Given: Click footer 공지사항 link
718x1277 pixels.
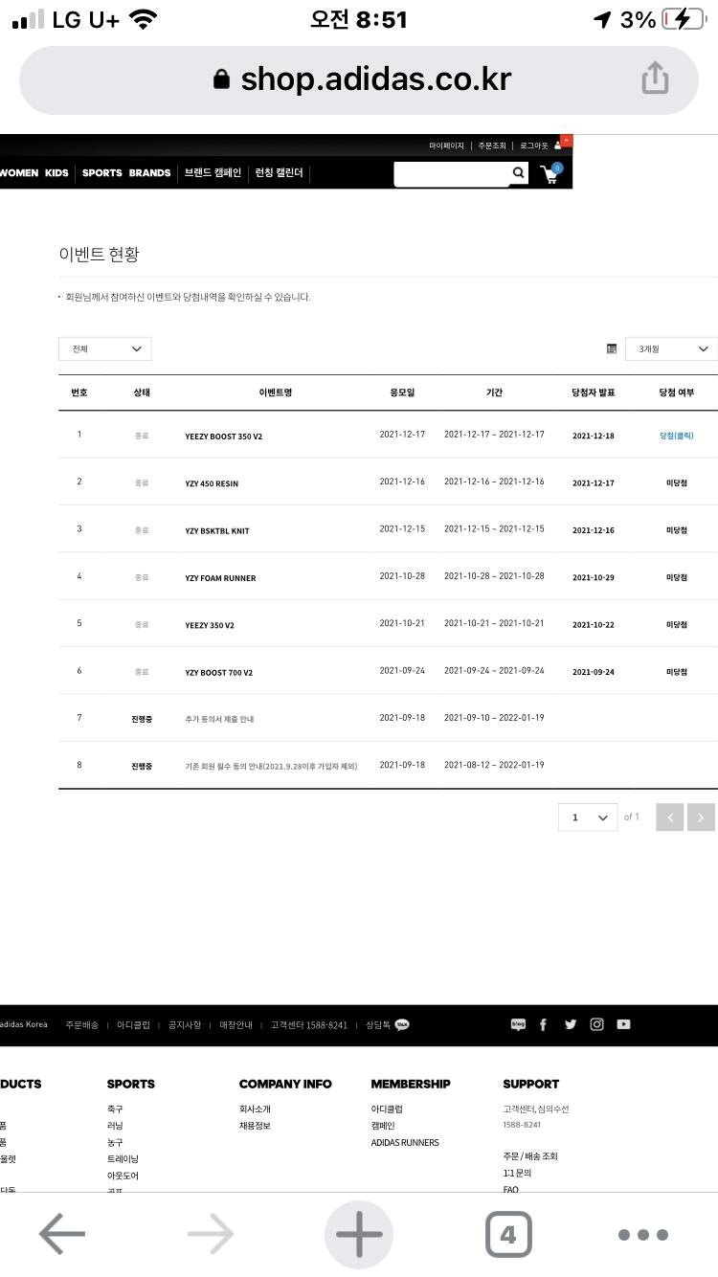Looking at the screenshot, I should tap(185, 1024).
